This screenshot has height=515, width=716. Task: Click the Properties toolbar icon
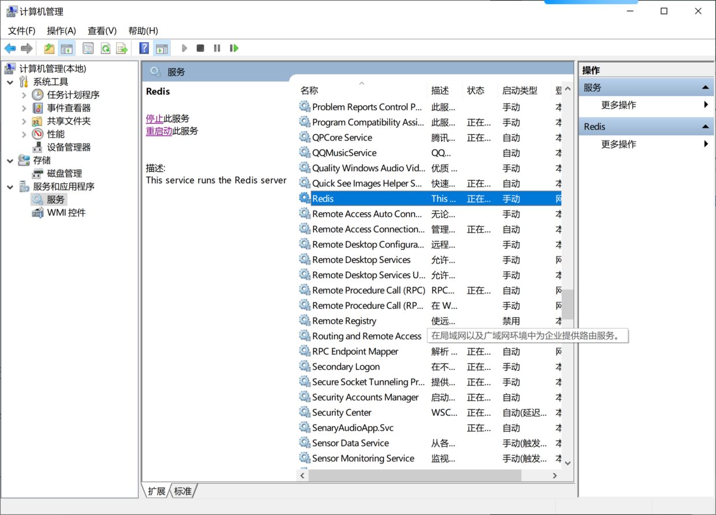click(x=88, y=49)
